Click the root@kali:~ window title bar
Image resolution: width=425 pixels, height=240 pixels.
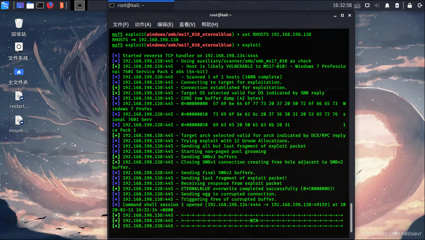[221, 15]
